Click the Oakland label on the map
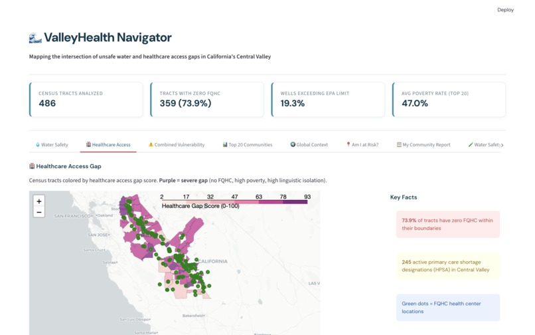Viewport: 535px width, 335px height. 104,215
